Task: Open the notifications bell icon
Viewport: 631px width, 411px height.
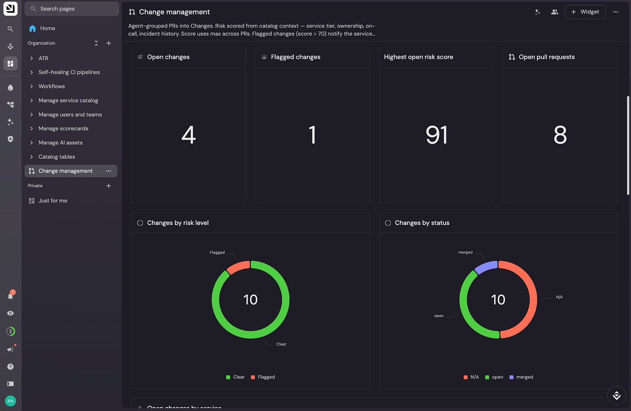Action: point(10,296)
